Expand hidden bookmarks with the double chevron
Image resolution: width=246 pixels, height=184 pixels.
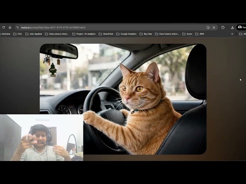click(232, 34)
